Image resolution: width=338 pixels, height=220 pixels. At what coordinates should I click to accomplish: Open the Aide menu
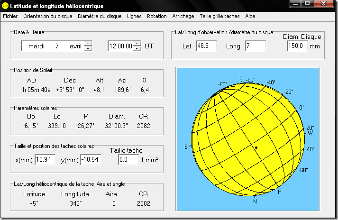pyautogui.click(x=250, y=16)
